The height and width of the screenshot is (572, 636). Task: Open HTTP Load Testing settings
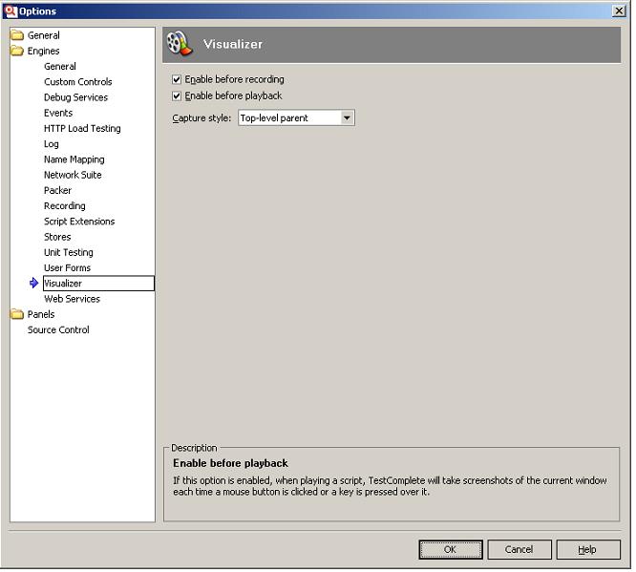click(82, 129)
